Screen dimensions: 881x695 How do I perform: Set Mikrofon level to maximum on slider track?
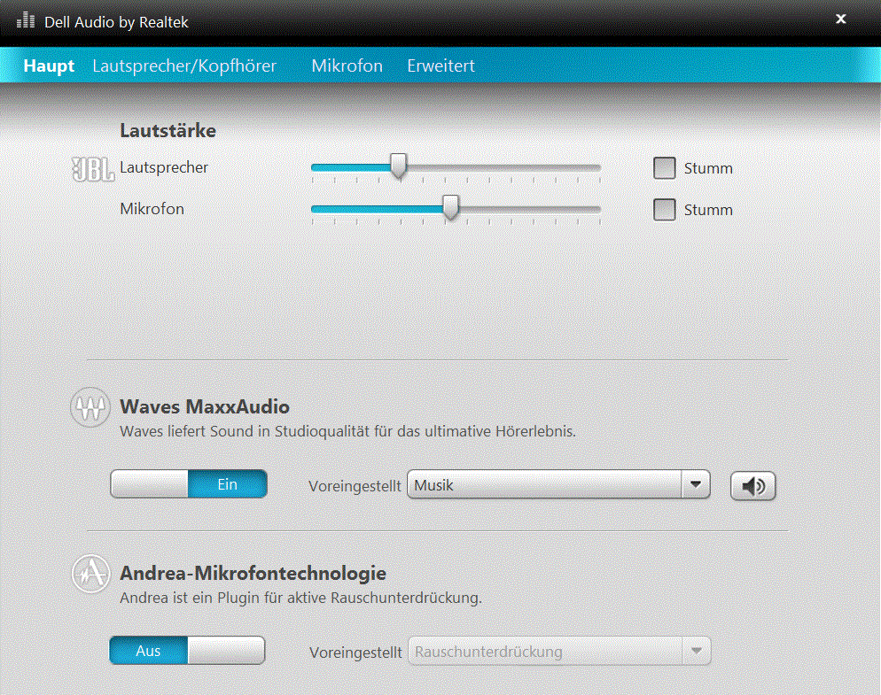(599, 210)
